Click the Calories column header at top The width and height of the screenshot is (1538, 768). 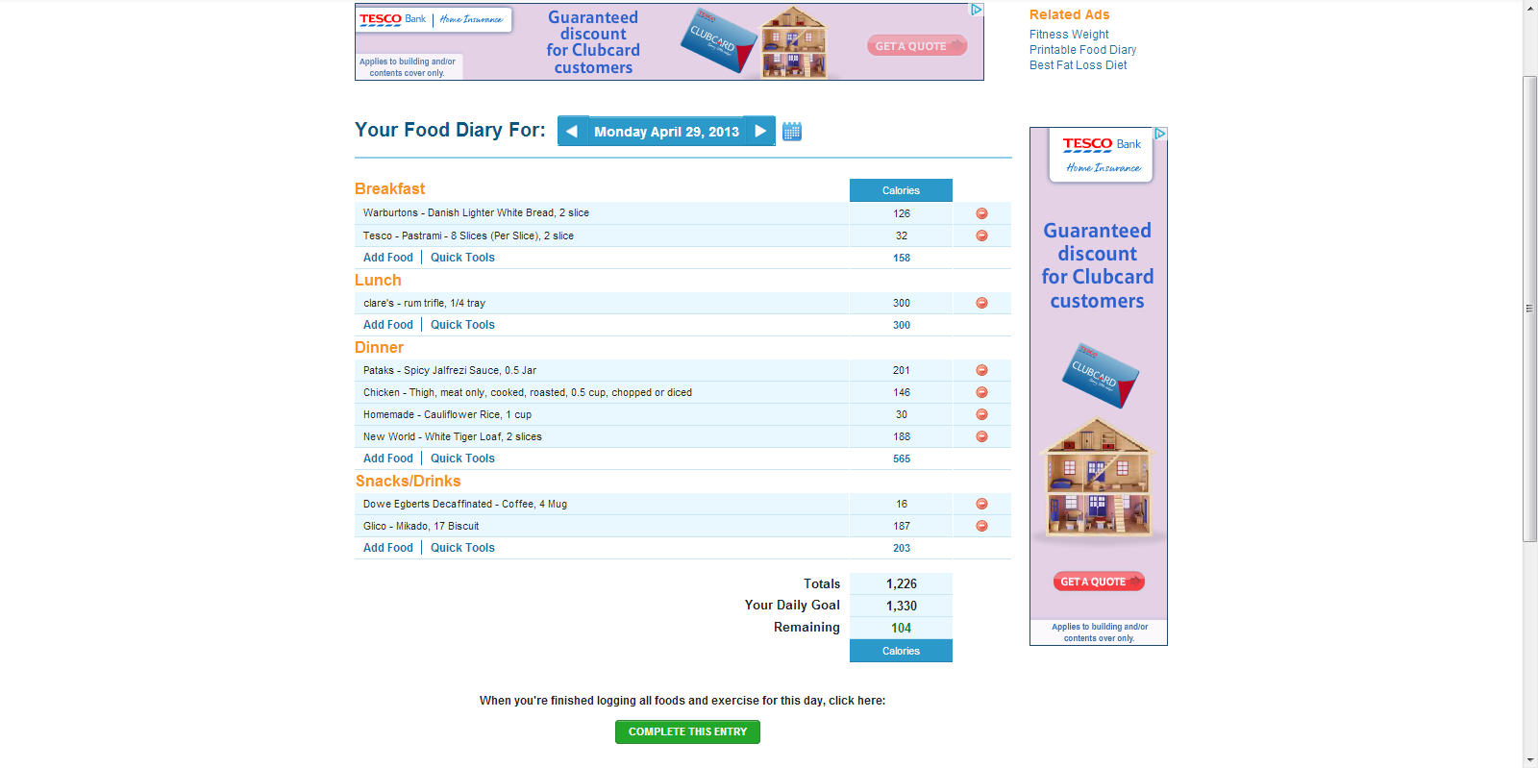coord(901,190)
